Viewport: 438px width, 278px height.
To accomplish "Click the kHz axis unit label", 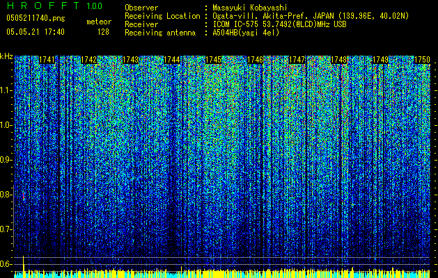I will (6, 56).
